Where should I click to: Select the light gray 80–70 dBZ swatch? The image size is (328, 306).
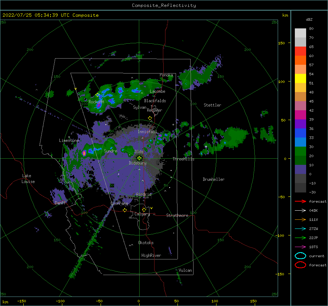coord(300,33)
